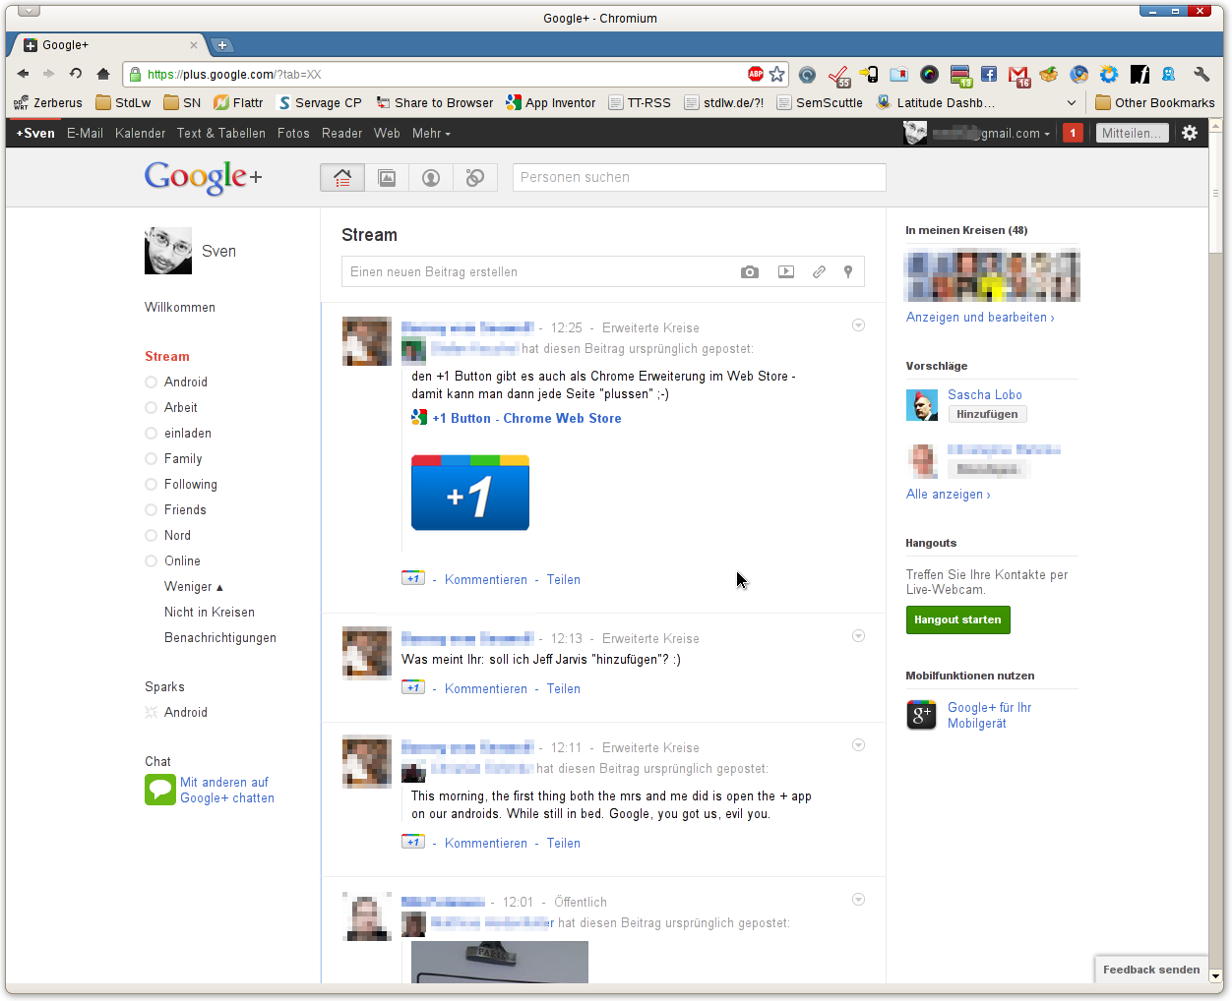Open the gmail.com account dropdown
The image size is (1232, 1001).
point(991,134)
